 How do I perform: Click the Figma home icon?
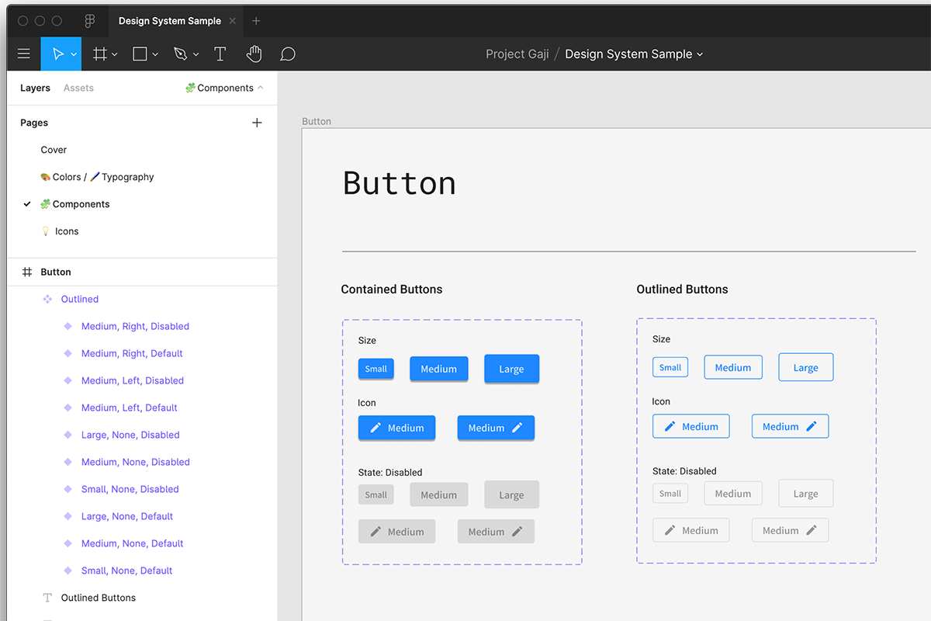(90, 21)
